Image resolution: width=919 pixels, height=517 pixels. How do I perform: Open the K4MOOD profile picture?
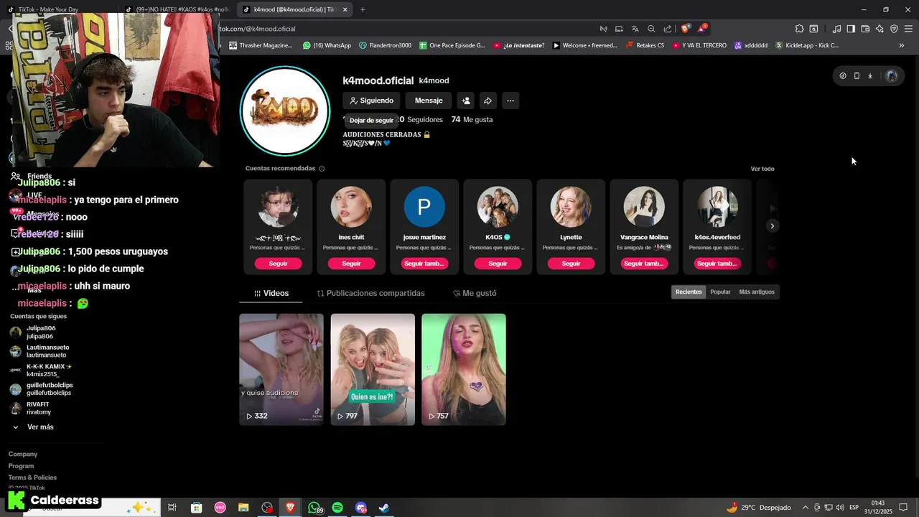click(285, 111)
